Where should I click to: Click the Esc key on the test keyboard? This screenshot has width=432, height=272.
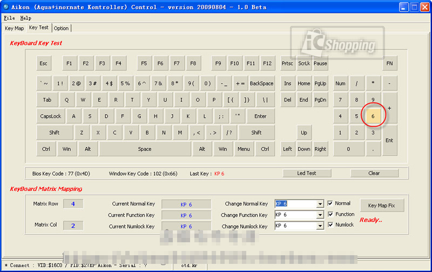pos(43,63)
